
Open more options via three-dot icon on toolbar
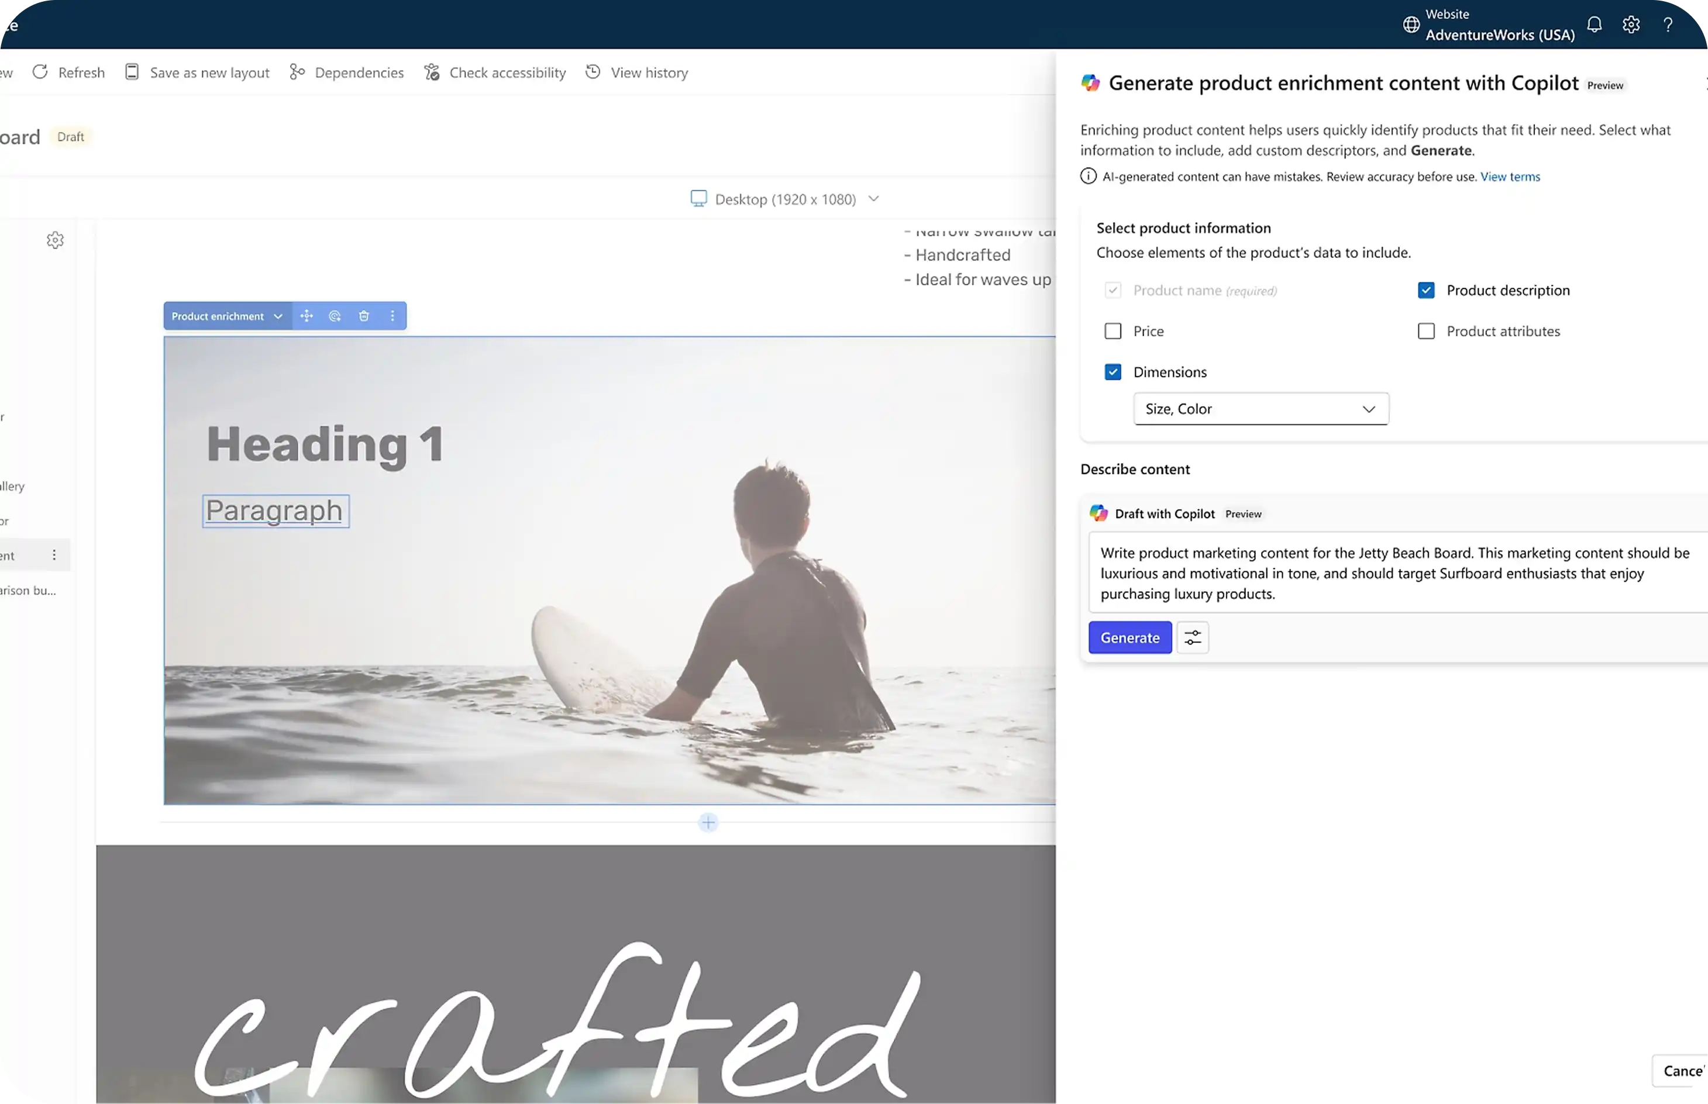point(392,315)
